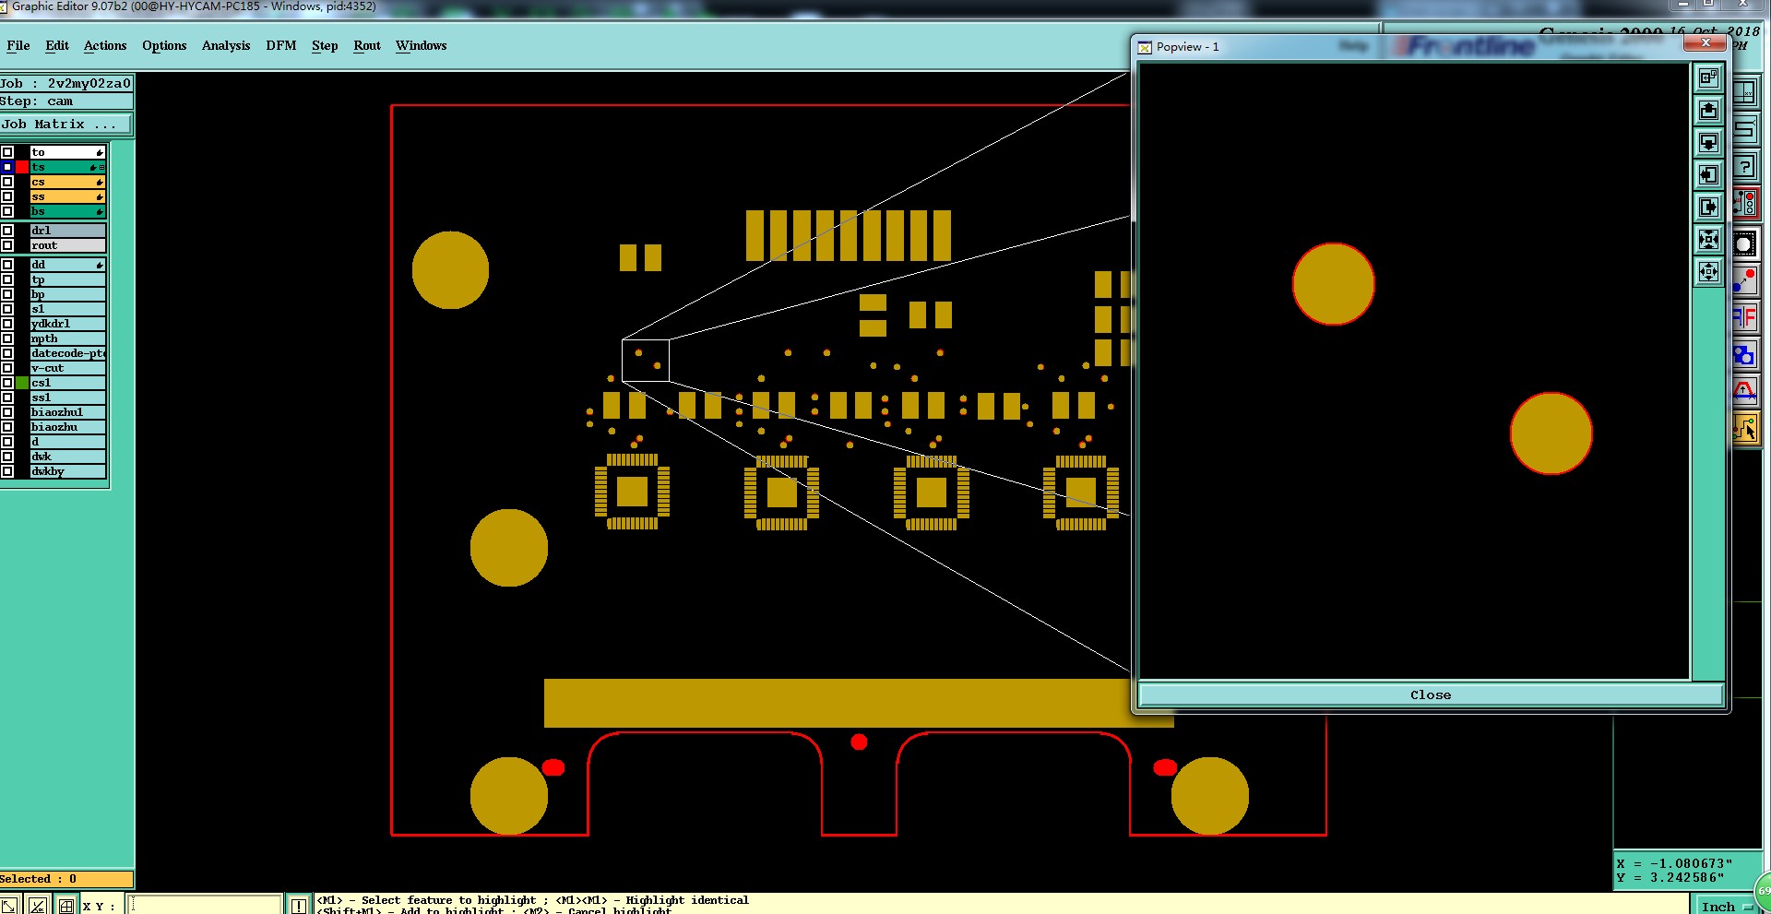Open the Analysis menu
The image size is (1771, 914).
[x=226, y=45]
